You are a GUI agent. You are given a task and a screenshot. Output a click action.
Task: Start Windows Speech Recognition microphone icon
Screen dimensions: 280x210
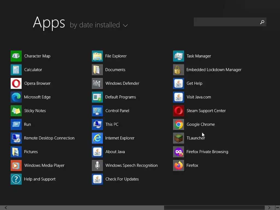97,165
